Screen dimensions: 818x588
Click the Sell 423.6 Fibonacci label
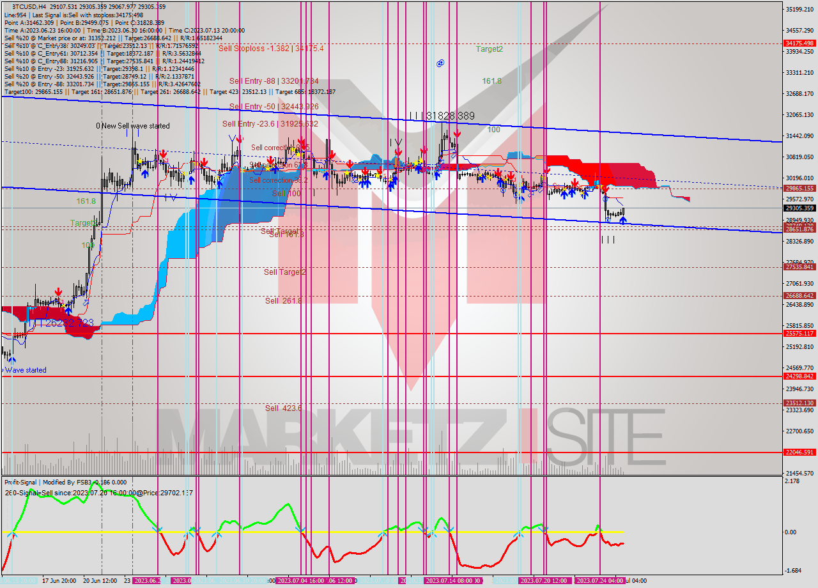[283, 408]
